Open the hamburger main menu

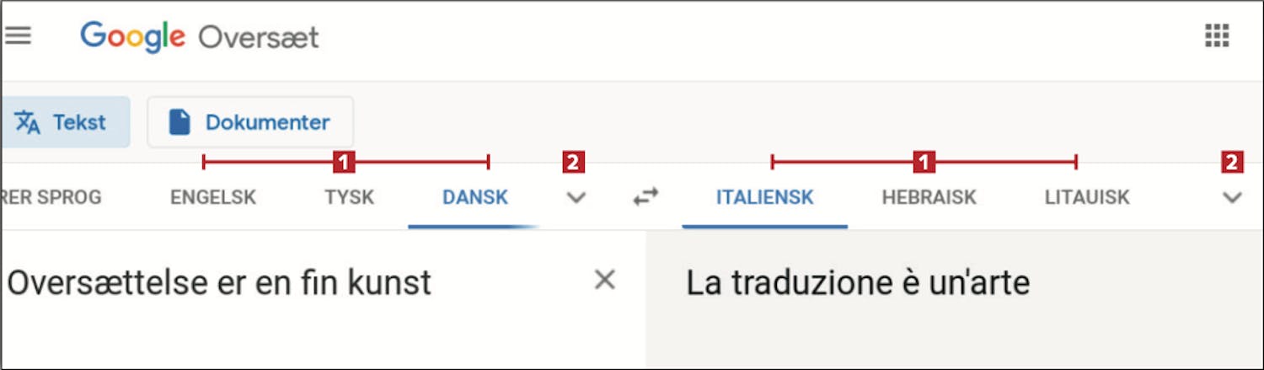click(x=18, y=36)
